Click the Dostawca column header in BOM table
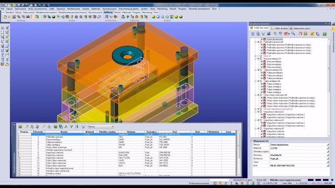 point(151,132)
